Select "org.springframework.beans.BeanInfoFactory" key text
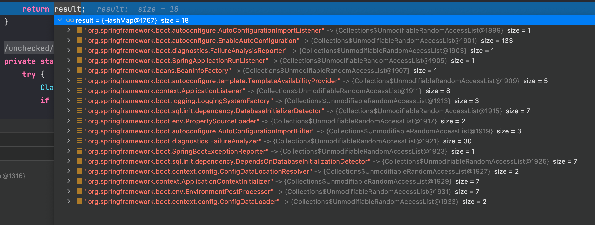The width and height of the screenshot is (595, 225). (x=158, y=71)
